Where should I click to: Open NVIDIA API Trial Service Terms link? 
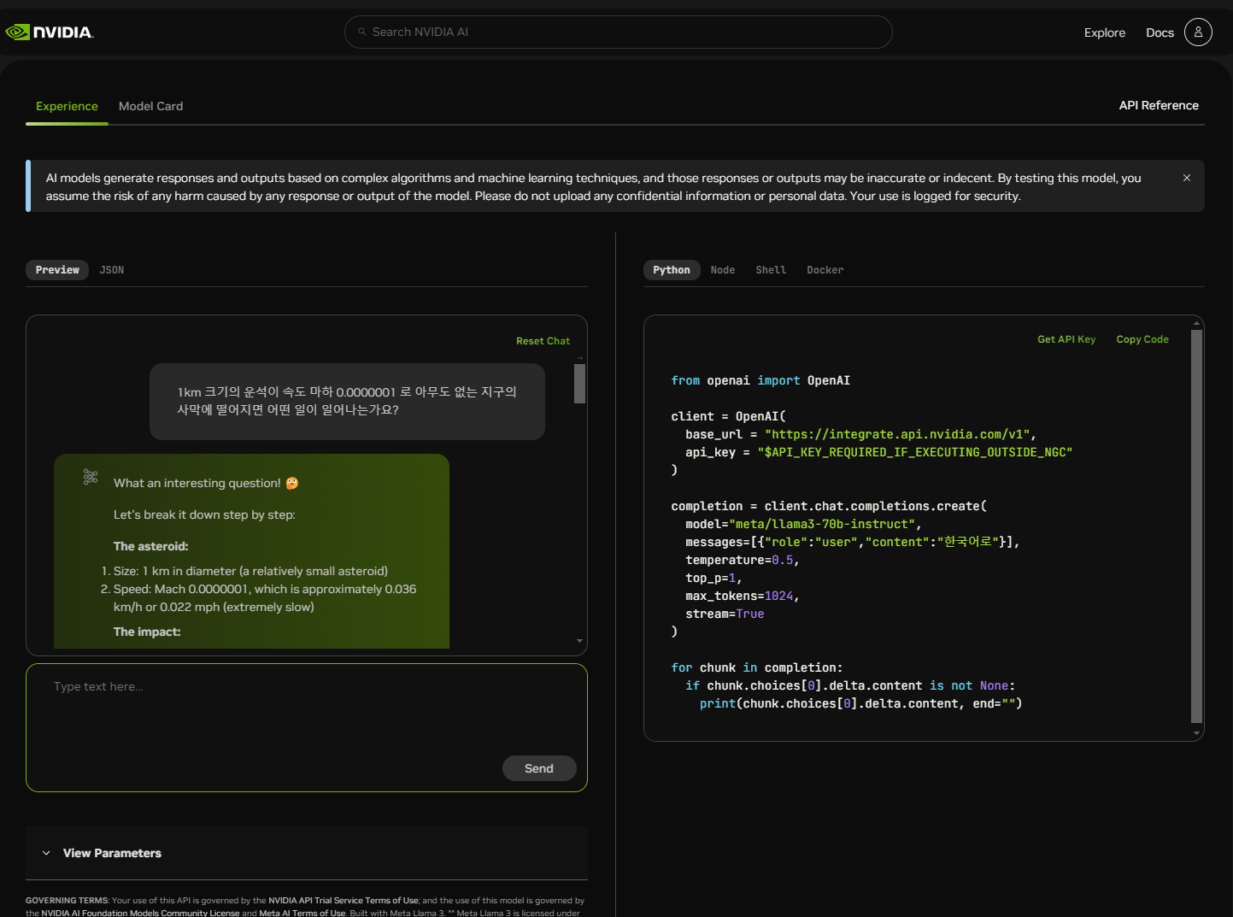click(x=343, y=900)
